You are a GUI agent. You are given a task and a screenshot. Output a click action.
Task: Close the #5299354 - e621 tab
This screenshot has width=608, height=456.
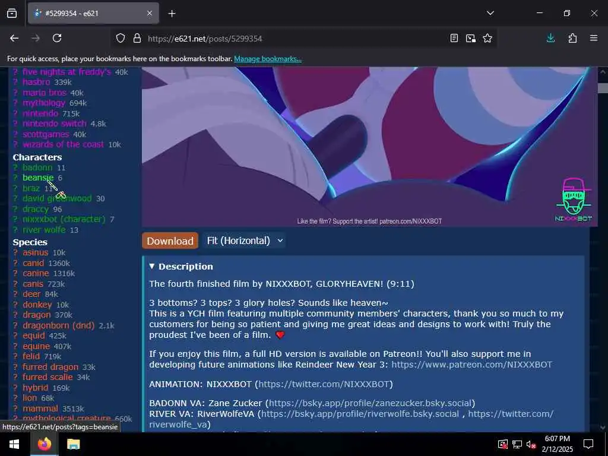click(150, 14)
